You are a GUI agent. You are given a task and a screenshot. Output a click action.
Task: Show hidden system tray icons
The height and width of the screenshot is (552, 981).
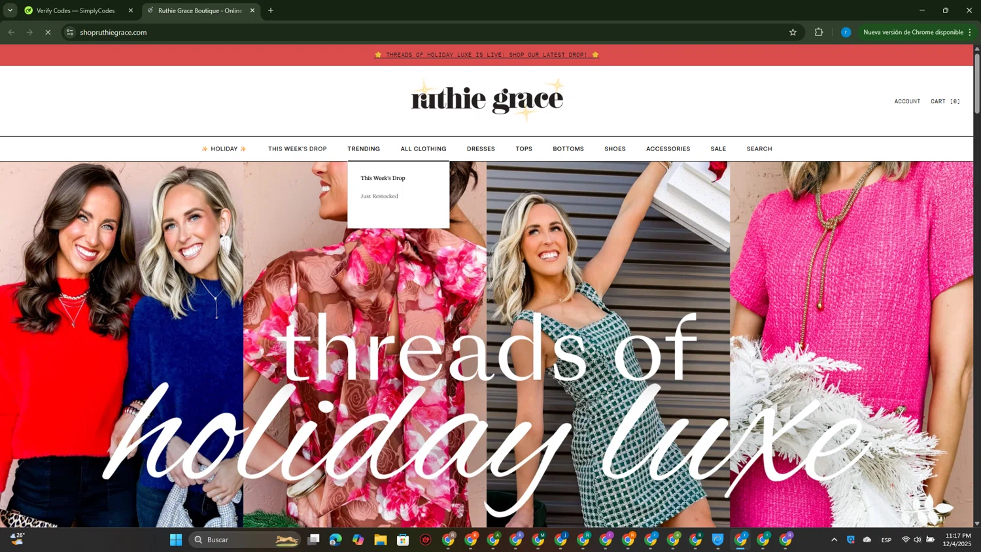[834, 540]
